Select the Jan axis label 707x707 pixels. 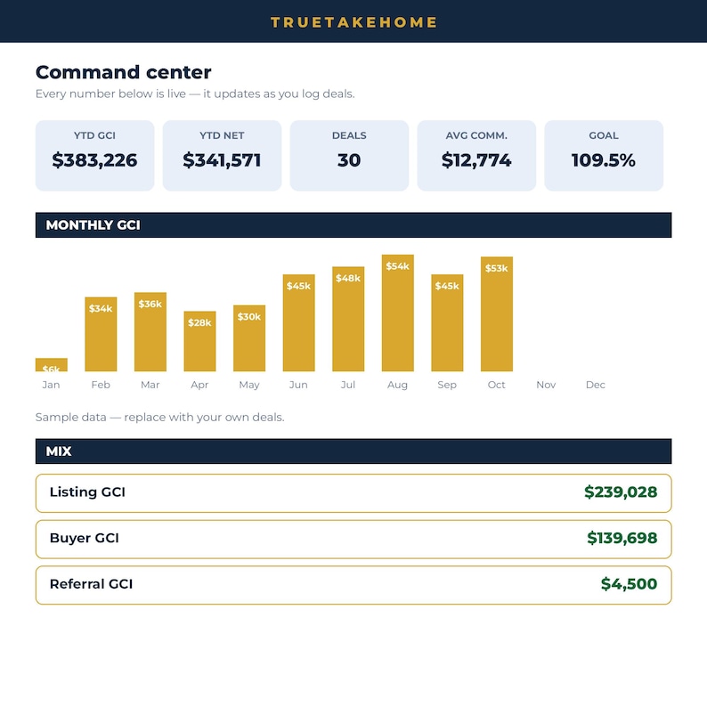[x=51, y=385]
